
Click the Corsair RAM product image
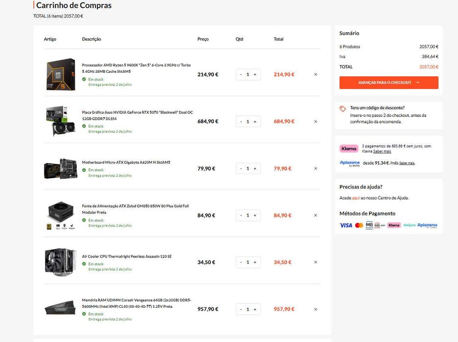(60, 308)
